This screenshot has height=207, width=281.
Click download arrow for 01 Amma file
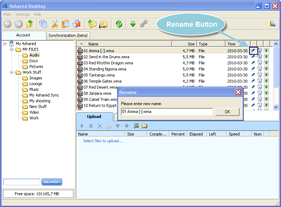point(266,51)
